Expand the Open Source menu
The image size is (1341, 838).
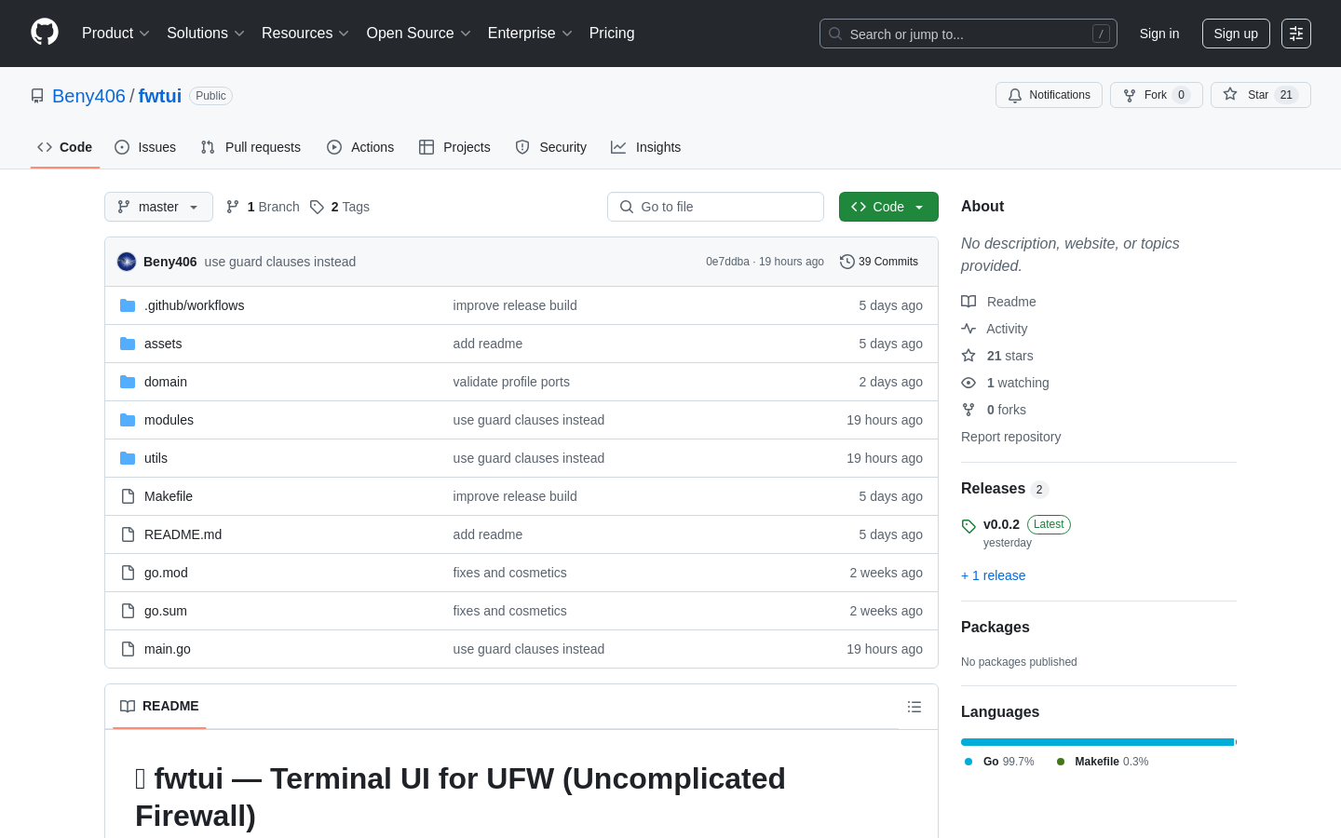tap(419, 34)
